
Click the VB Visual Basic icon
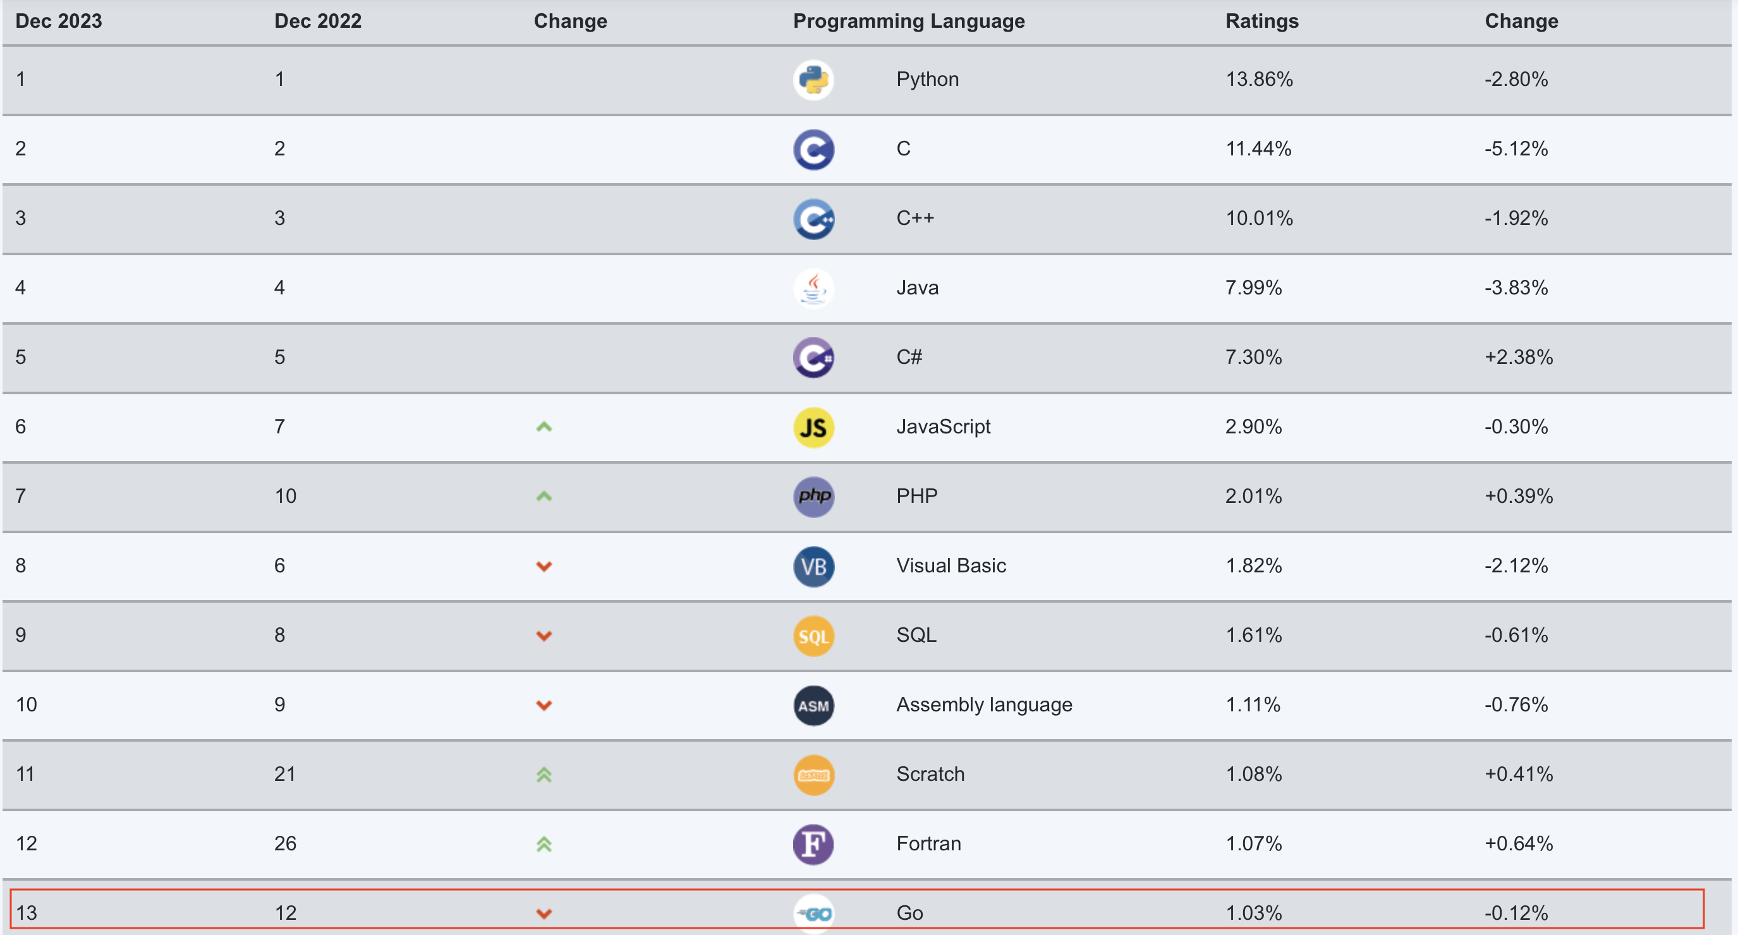(x=813, y=566)
